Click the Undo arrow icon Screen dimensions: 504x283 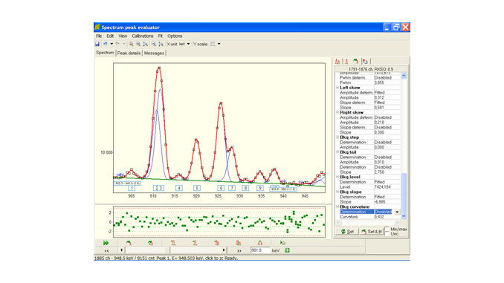105,44
